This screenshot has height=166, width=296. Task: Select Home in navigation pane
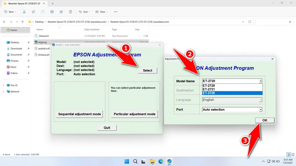[x=15, y=30]
